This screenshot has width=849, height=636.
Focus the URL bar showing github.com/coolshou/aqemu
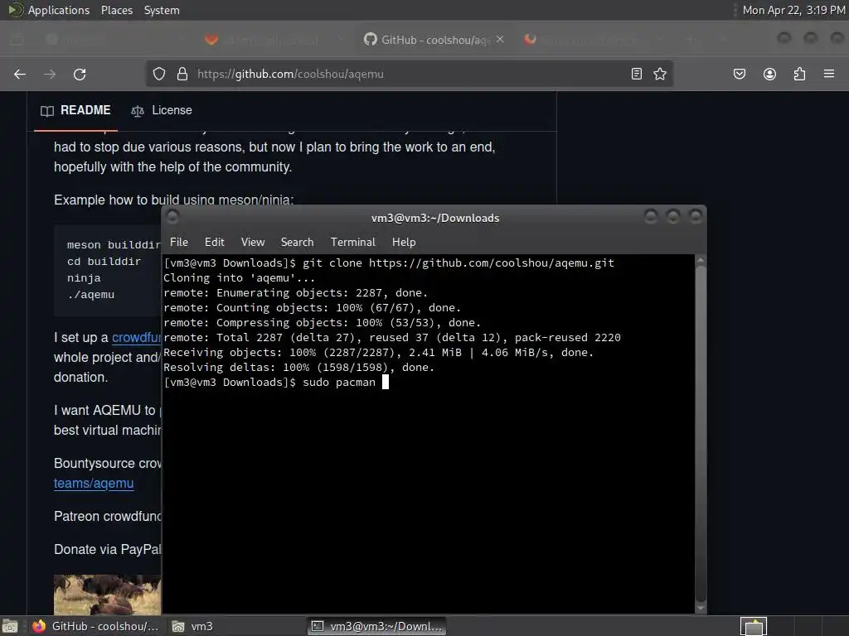[409, 74]
